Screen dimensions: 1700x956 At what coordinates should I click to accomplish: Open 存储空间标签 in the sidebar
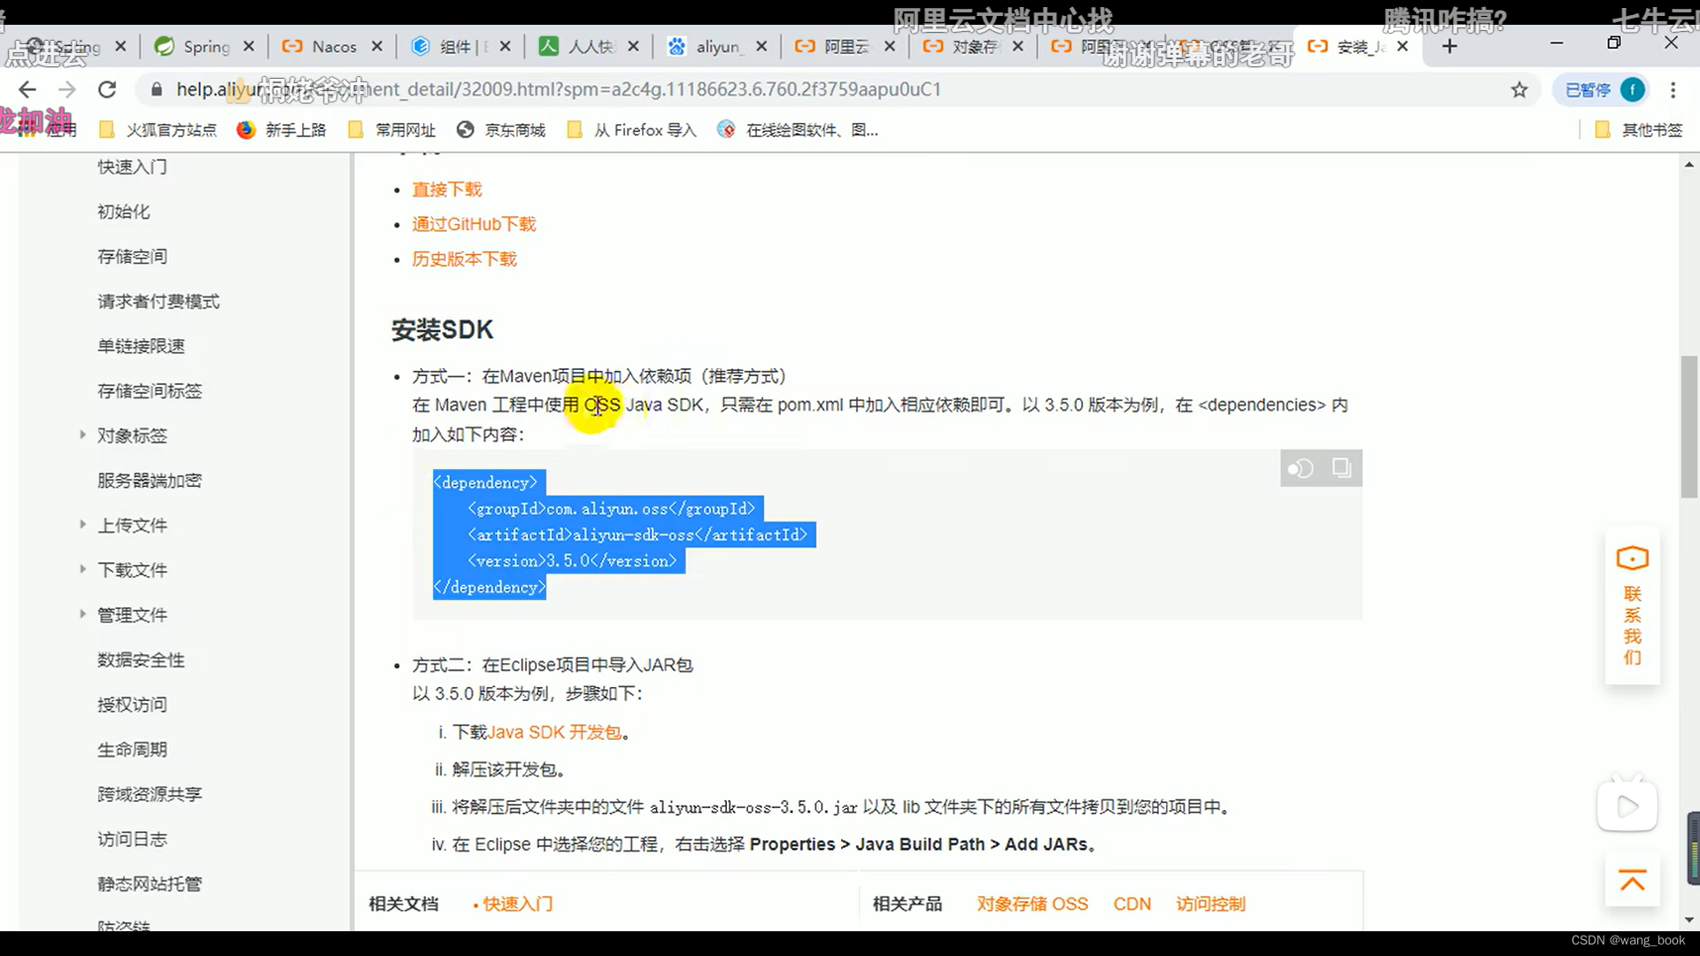(x=150, y=391)
